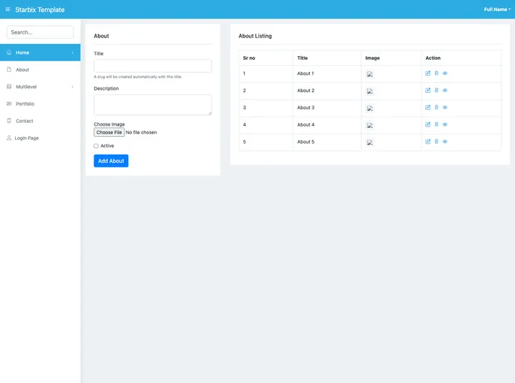Click the About 4 image thumbnail

pos(370,125)
